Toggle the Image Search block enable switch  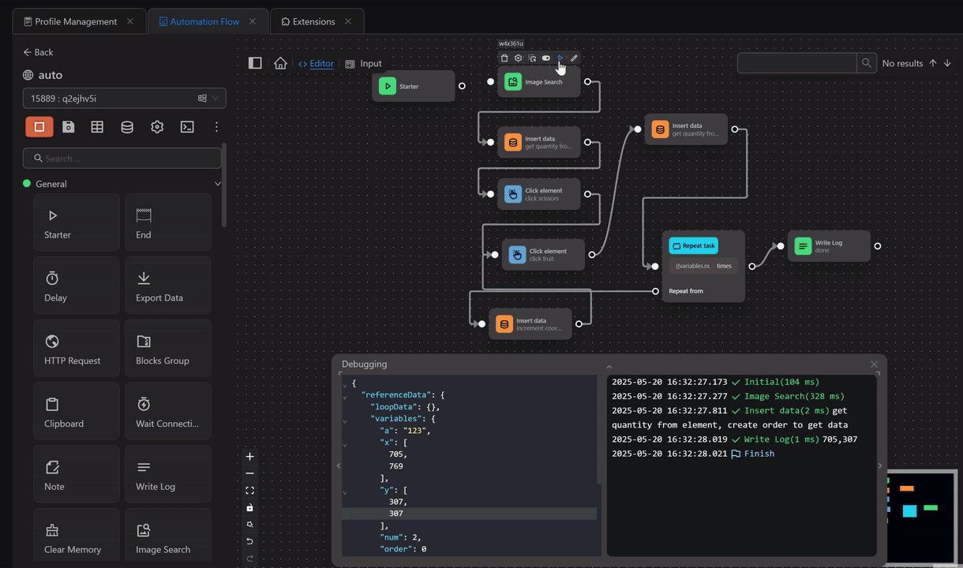[x=546, y=58]
